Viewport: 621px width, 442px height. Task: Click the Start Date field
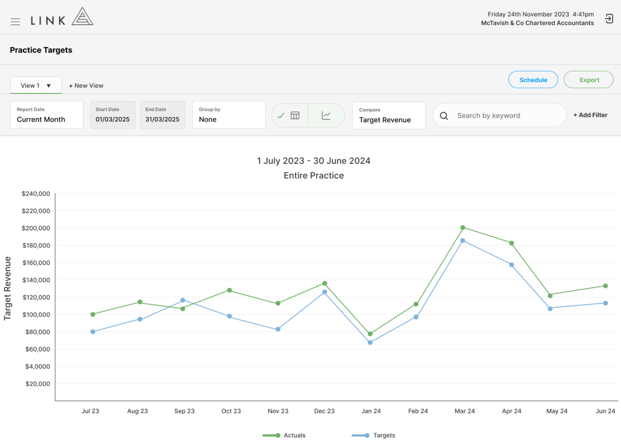(113, 115)
